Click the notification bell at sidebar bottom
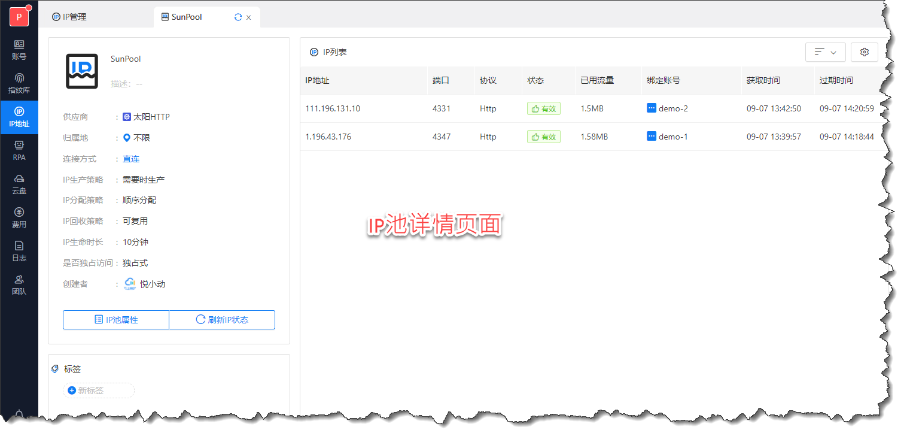The image size is (907, 436). point(19,413)
